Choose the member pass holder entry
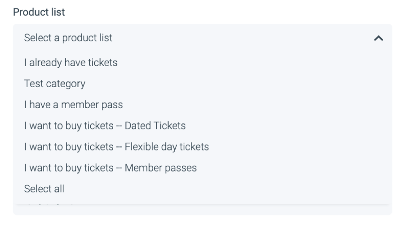The height and width of the screenshot is (229, 407). coord(73,105)
